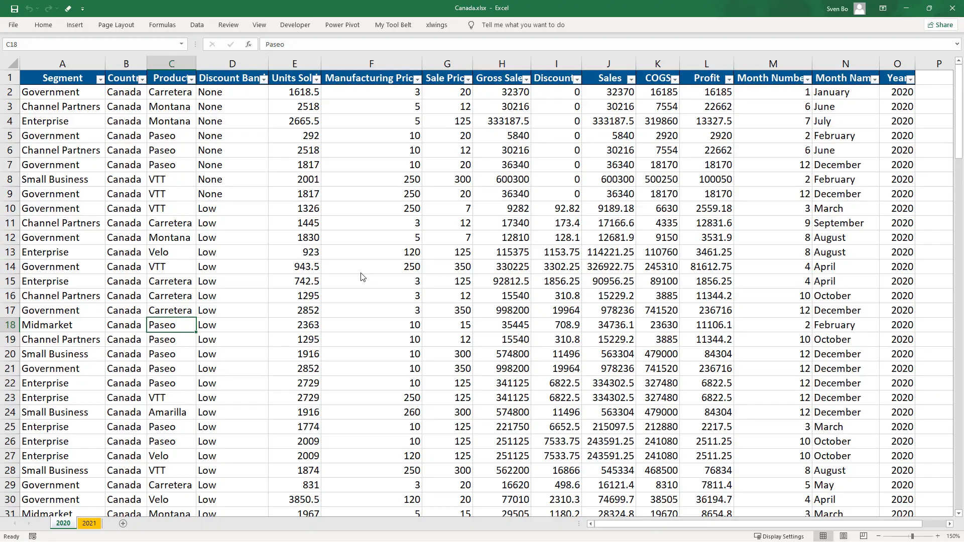Redo the last action

48,9
